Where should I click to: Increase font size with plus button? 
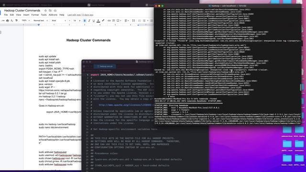click(80, 21)
